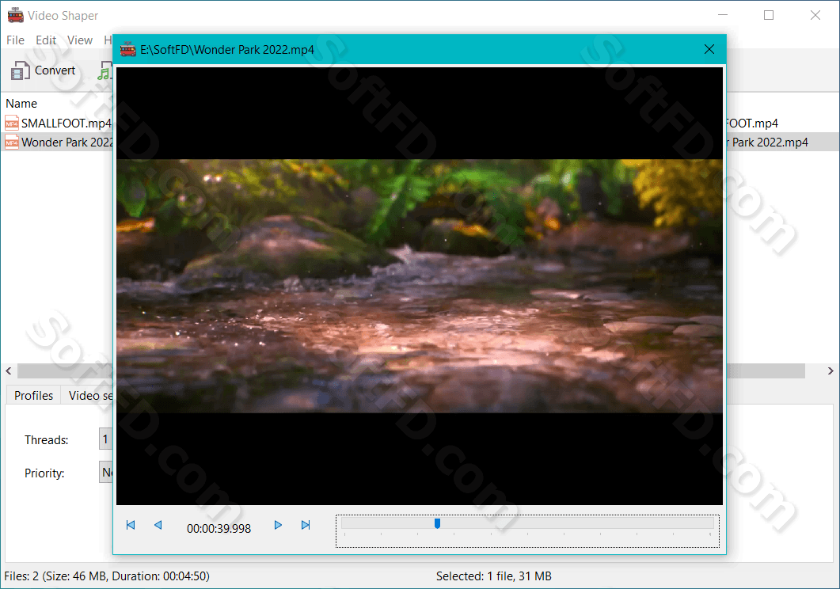This screenshot has height=589, width=840.
Task: Maximize the Video Shaper main window
Action: (x=769, y=15)
